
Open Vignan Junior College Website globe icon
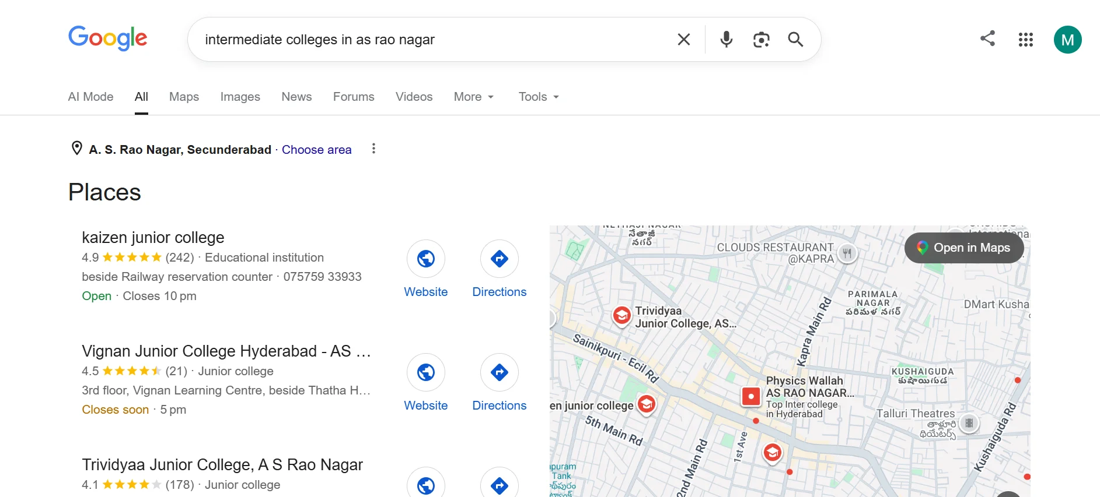click(426, 372)
